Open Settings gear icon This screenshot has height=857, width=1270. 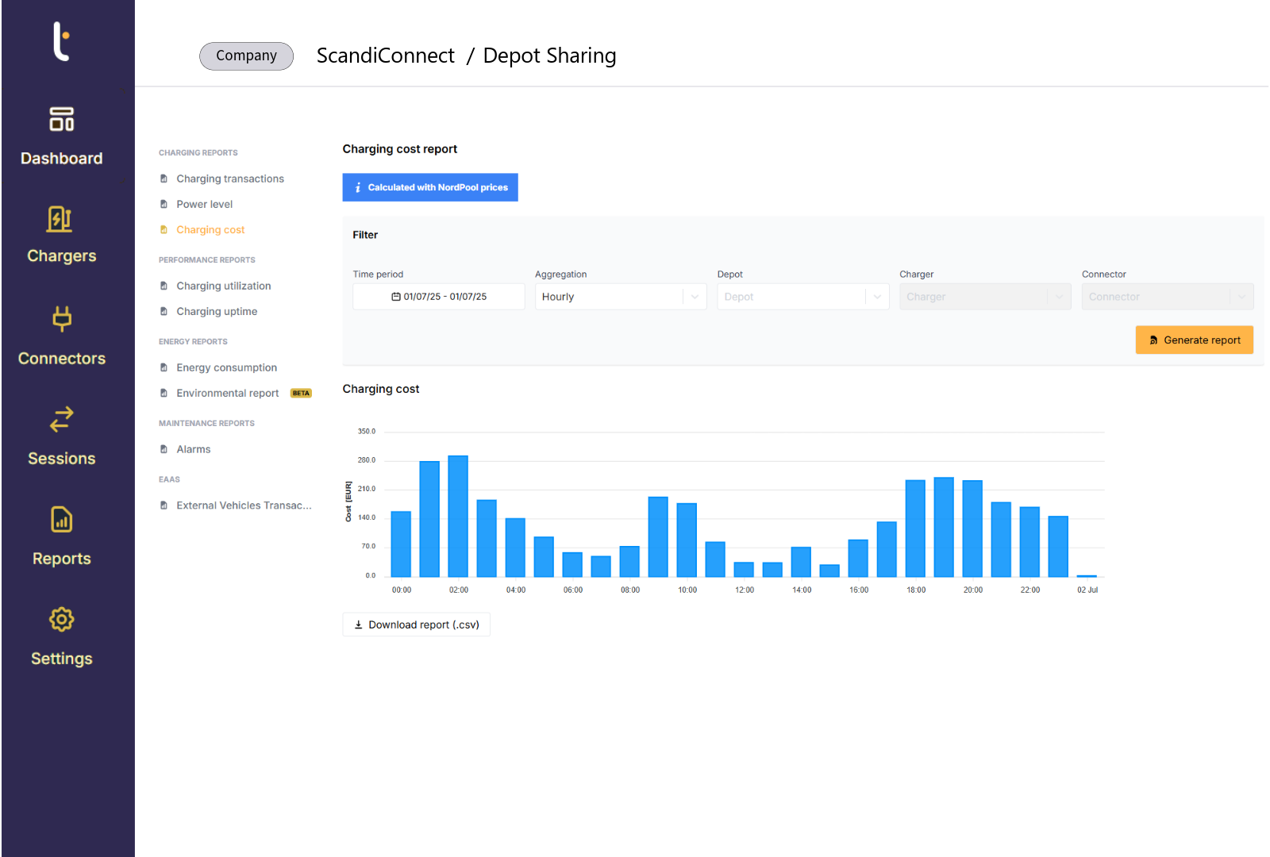pos(61,620)
